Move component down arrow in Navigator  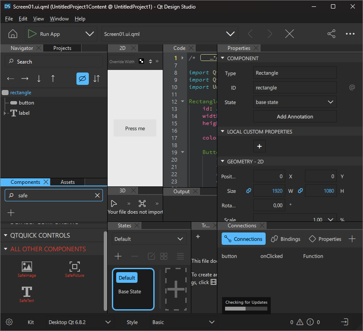(x=39, y=78)
